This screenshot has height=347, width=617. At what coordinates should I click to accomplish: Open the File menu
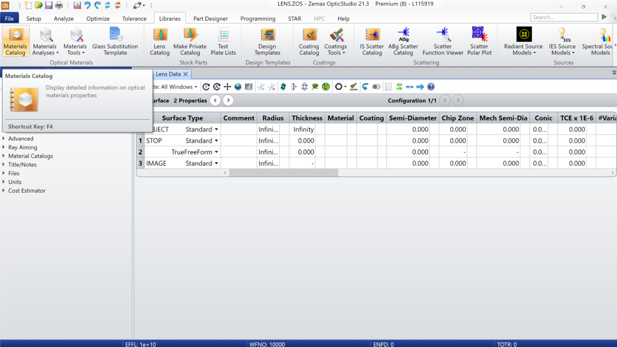coord(10,18)
